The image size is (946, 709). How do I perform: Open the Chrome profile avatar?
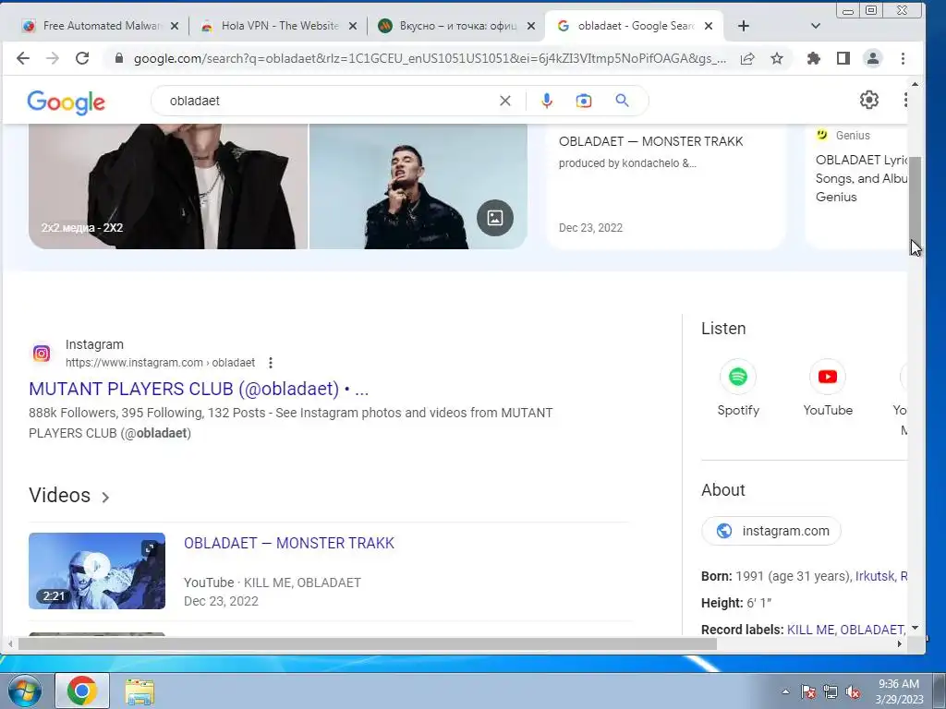pos(872,58)
